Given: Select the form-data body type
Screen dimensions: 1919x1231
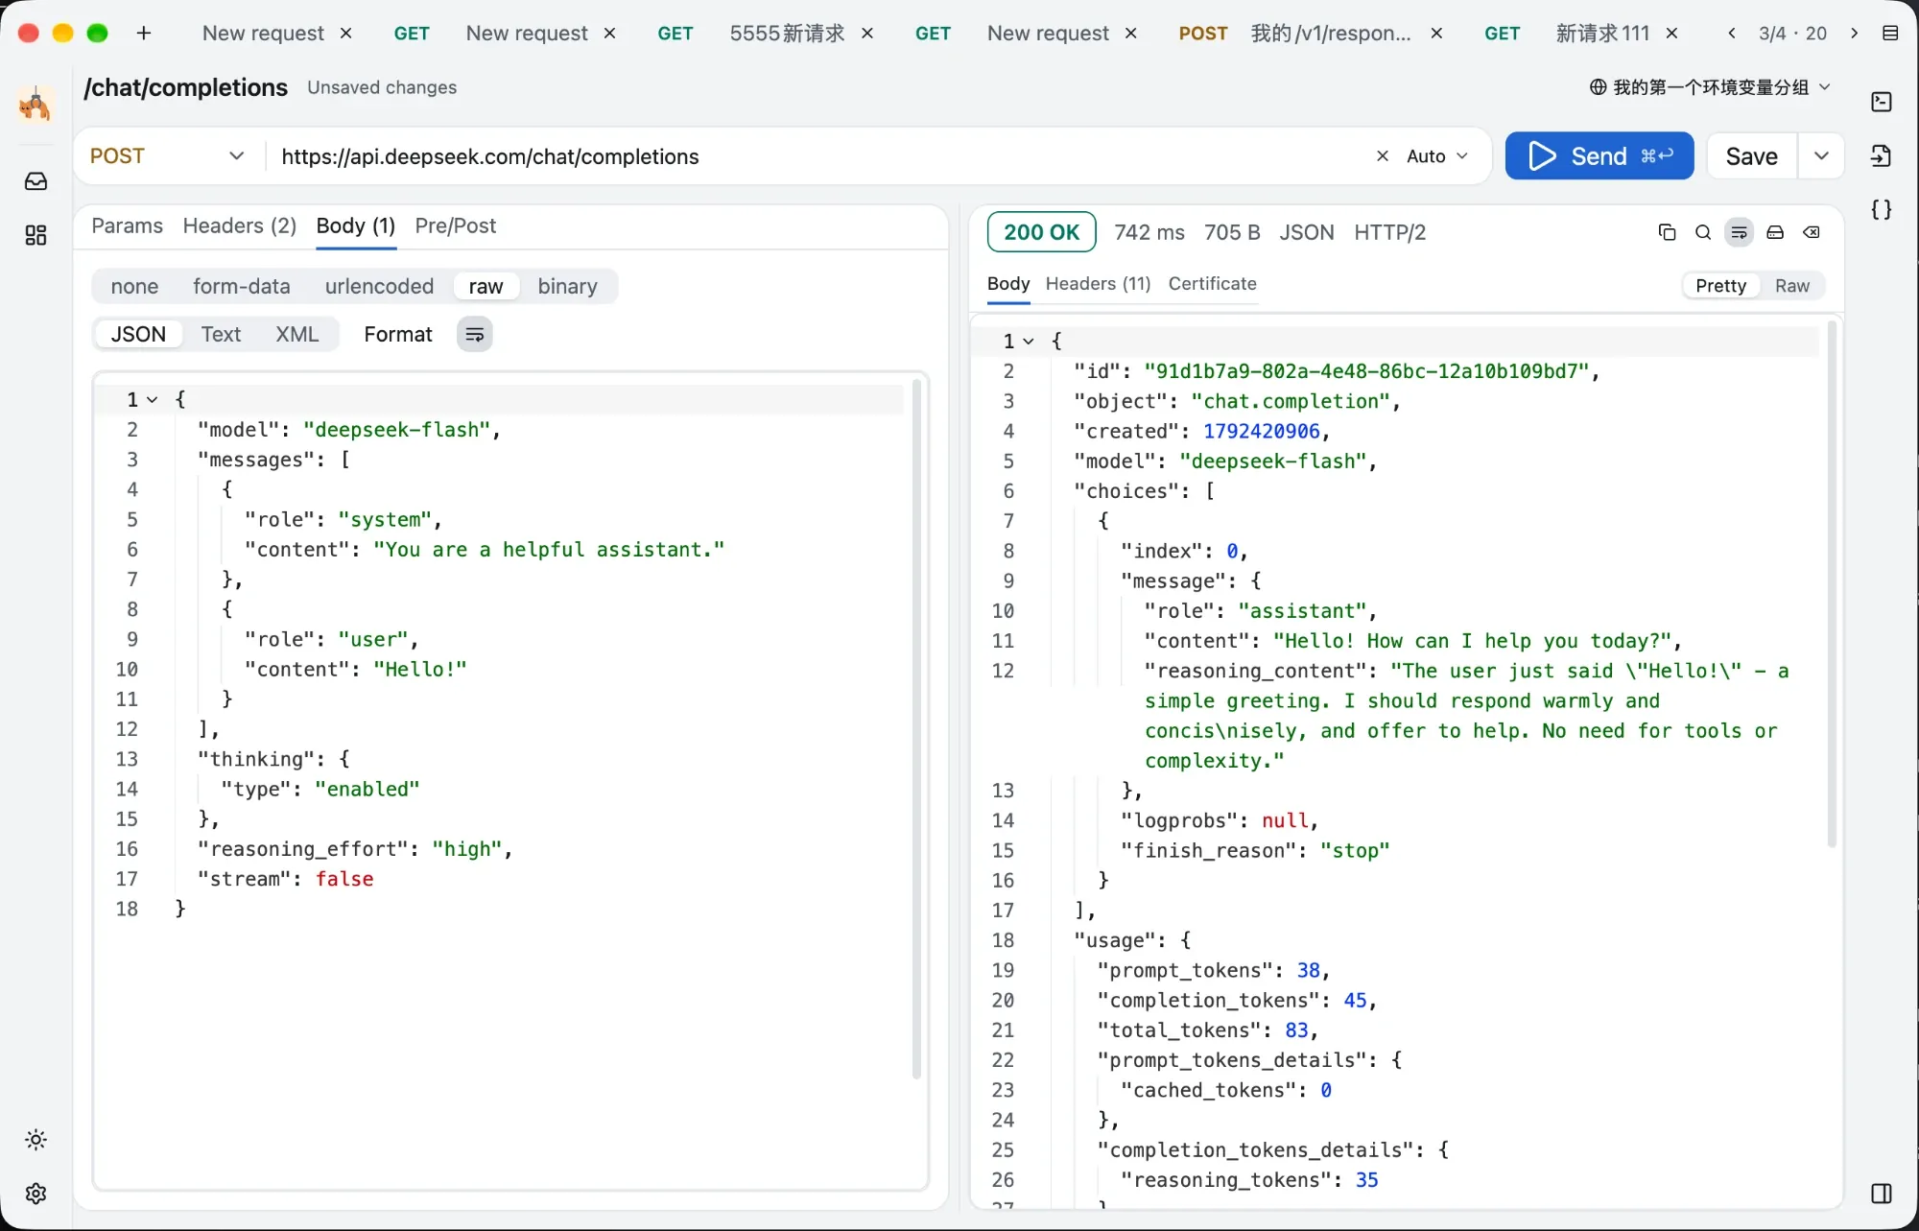Looking at the screenshot, I should 242,286.
